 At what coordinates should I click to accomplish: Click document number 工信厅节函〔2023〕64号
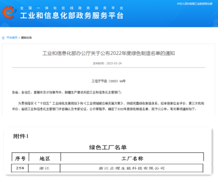[108, 81]
